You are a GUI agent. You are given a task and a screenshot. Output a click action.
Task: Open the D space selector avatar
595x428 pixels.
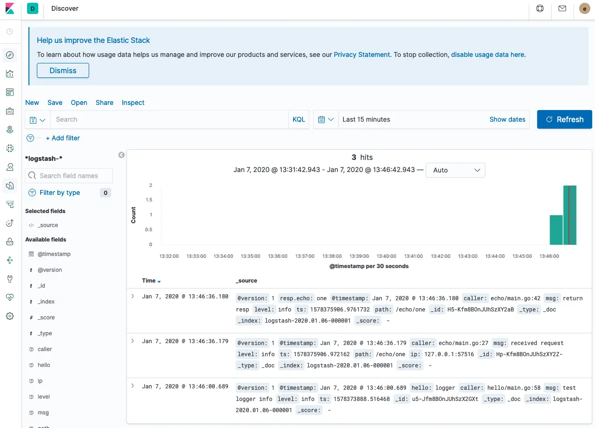[x=33, y=8]
